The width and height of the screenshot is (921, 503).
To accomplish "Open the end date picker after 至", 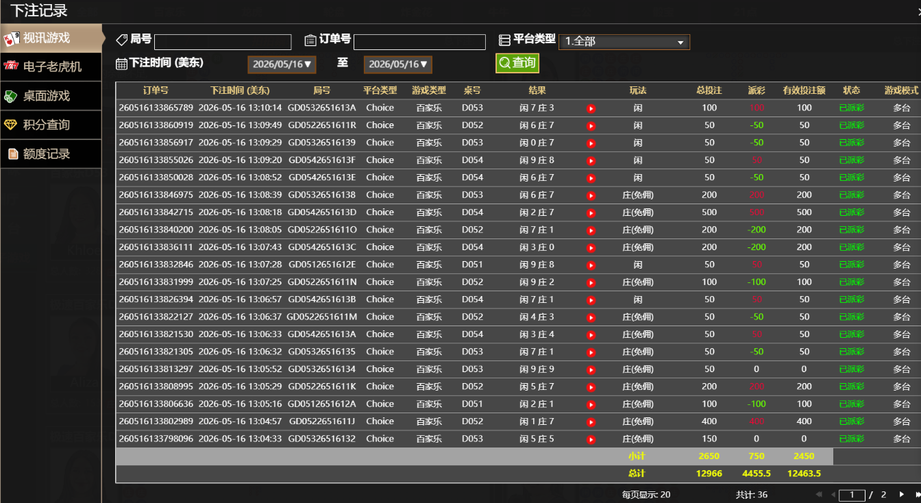I will pos(398,64).
